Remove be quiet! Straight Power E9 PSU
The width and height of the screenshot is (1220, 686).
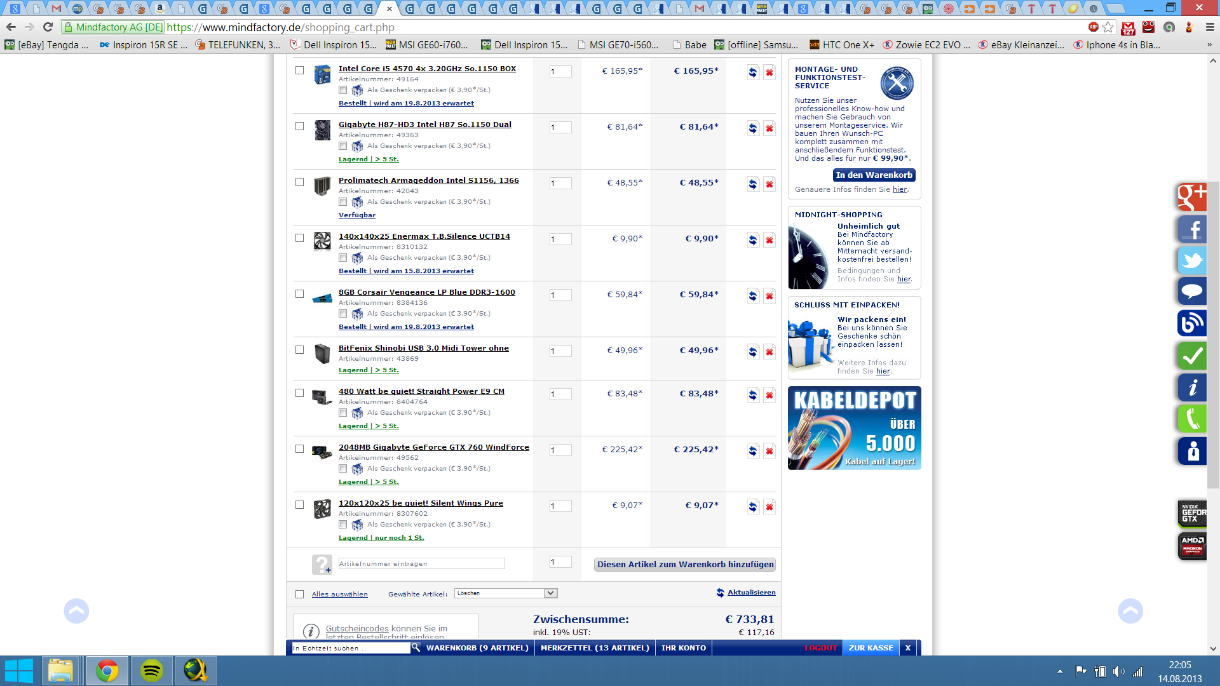pos(769,394)
